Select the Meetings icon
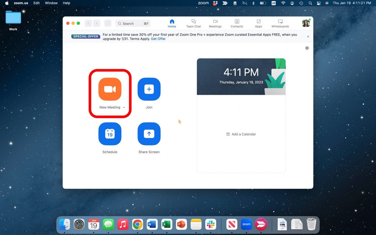 (215, 23)
